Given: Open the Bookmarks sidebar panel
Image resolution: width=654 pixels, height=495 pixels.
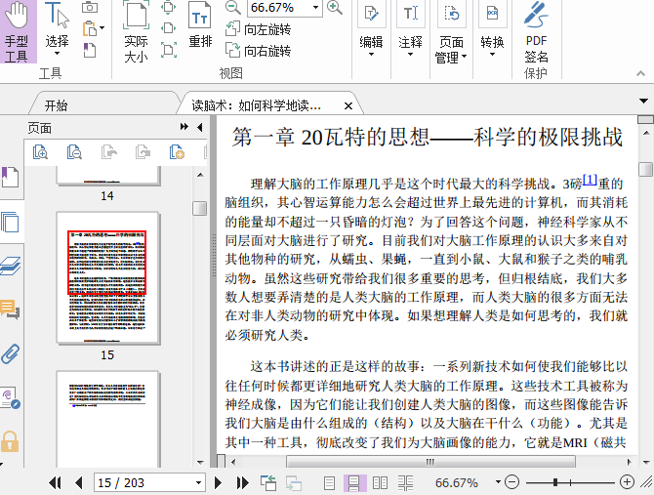Looking at the screenshot, I should 10,177.
